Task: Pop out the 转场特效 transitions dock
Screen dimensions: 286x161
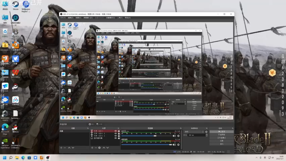Action: click(x=207, y=128)
